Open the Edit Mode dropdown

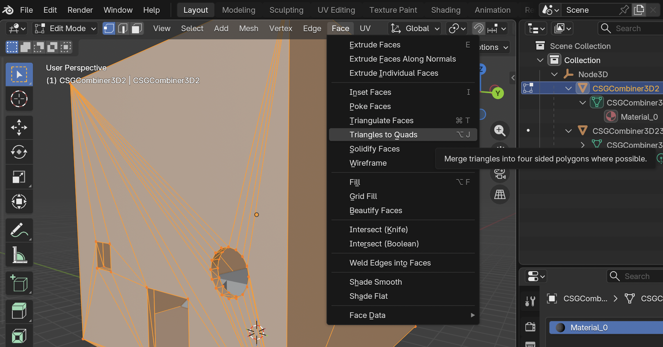(x=65, y=28)
